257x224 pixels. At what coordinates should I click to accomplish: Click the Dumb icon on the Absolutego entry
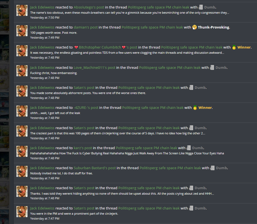click(x=201, y=7)
